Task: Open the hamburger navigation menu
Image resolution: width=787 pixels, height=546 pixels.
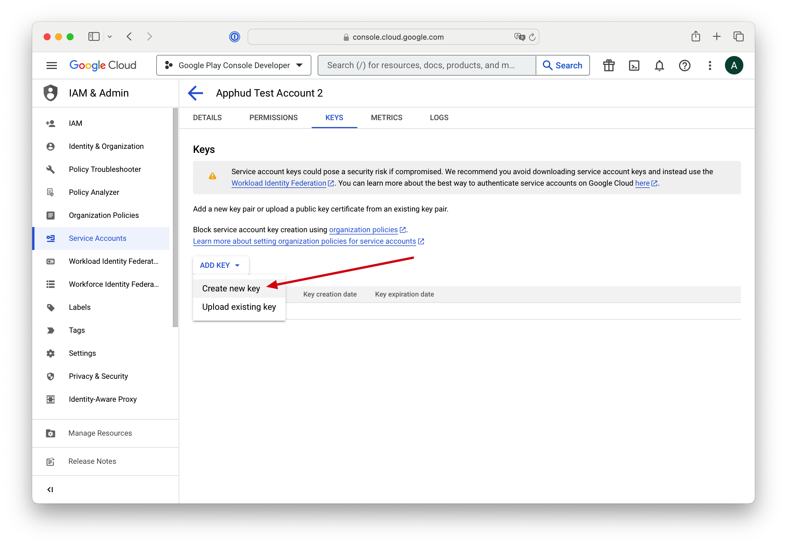Action: click(x=52, y=65)
